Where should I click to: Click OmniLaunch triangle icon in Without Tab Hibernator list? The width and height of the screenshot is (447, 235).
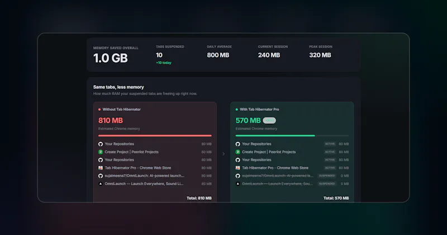pyautogui.click(x=101, y=184)
